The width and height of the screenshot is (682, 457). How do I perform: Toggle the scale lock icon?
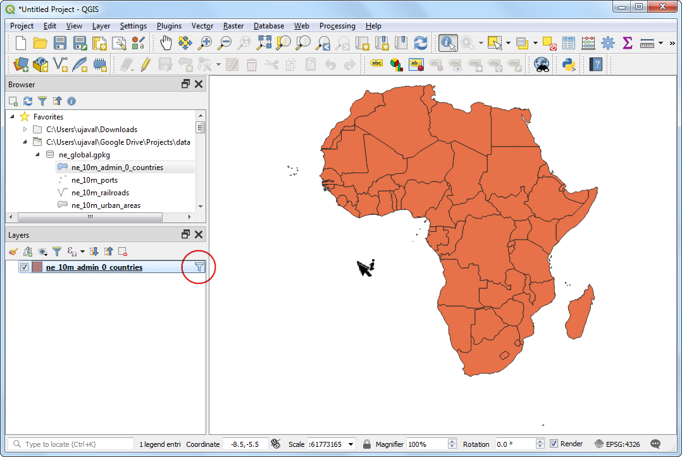pyautogui.click(x=366, y=444)
